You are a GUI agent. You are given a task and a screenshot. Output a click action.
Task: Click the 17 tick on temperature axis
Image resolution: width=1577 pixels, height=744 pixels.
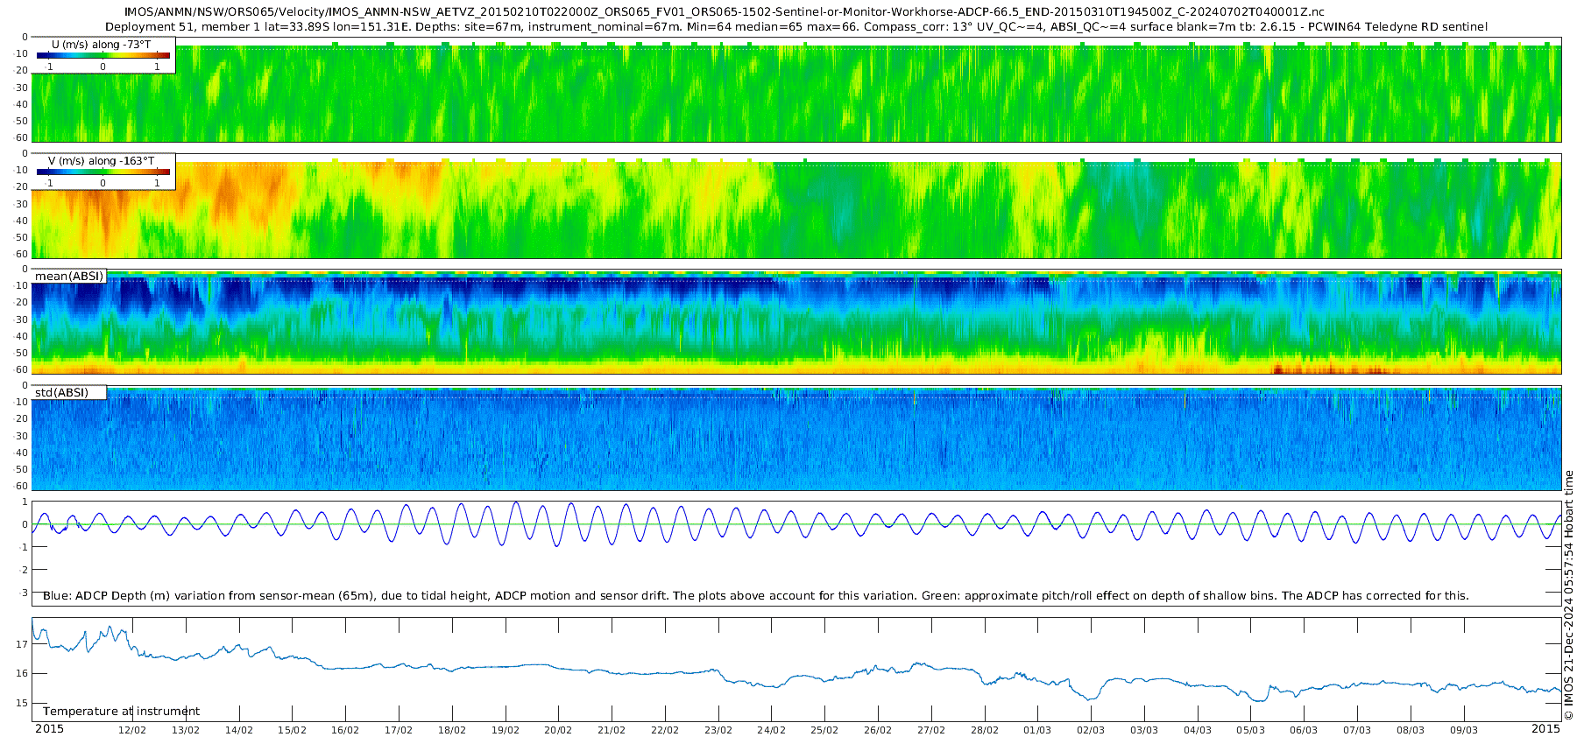pyautogui.click(x=22, y=644)
